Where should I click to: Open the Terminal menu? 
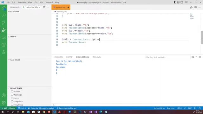pos(49,2)
